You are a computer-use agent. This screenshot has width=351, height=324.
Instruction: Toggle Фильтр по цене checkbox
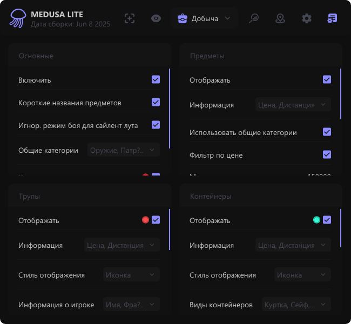click(x=327, y=154)
